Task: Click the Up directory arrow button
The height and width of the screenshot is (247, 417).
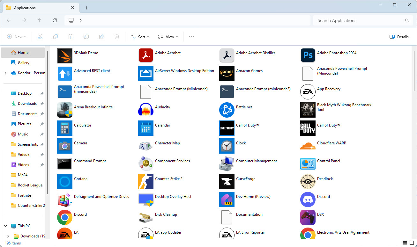Action: coord(40,20)
